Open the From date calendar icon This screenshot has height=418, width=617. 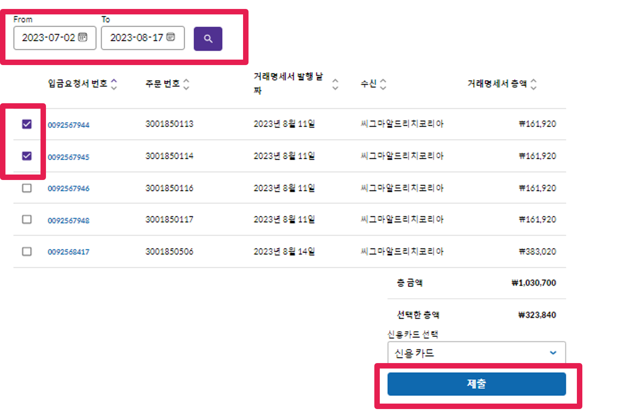pos(83,37)
